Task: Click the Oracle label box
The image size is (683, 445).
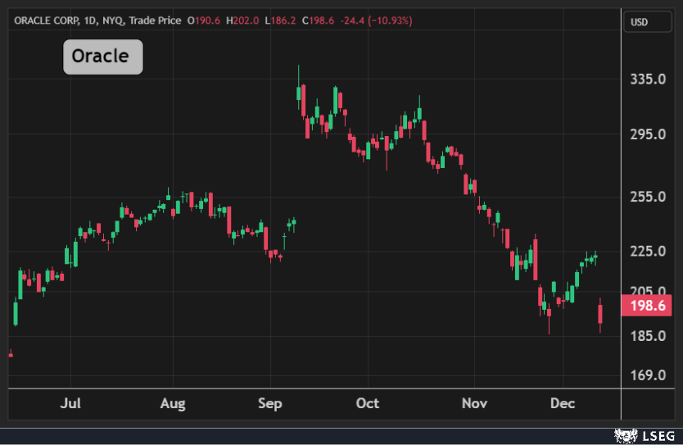Action: coord(103,57)
